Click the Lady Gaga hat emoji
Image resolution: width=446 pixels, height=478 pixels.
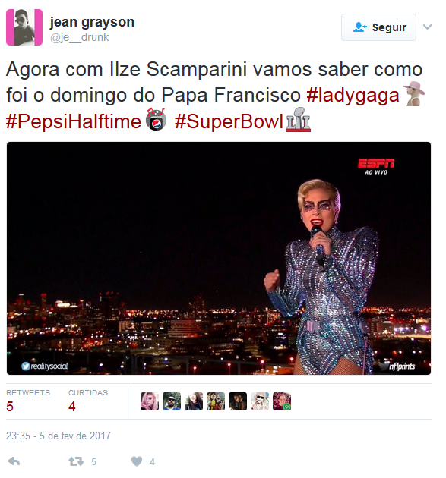tap(414, 93)
